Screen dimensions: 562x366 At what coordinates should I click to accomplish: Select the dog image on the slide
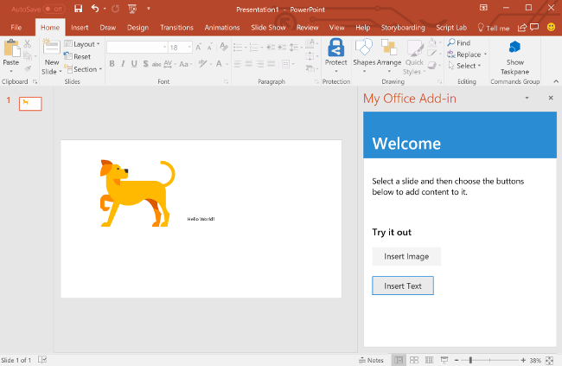[x=137, y=193]
